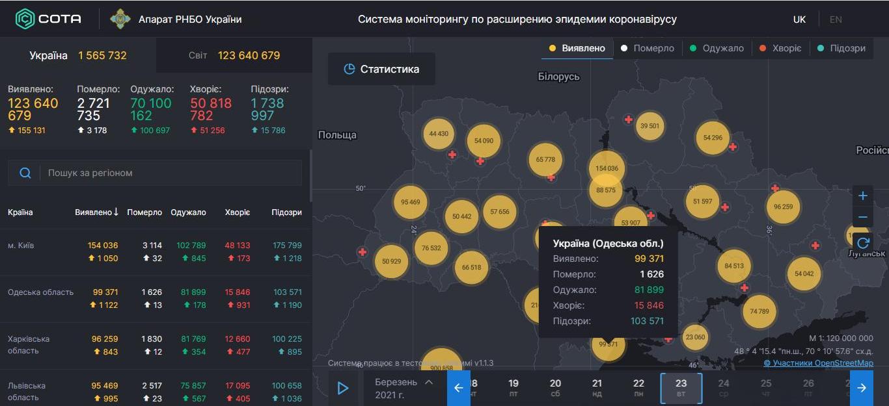The image size is (889, 406).
Task: Click the 74 789 map bubble
Action: [x=759, y=311]
